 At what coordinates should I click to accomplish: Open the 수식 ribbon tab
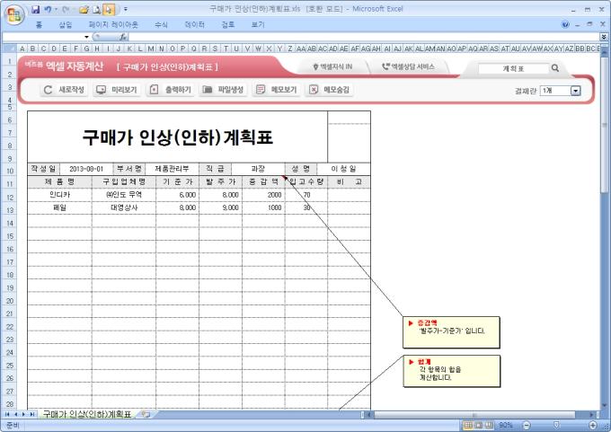[161, 25]
